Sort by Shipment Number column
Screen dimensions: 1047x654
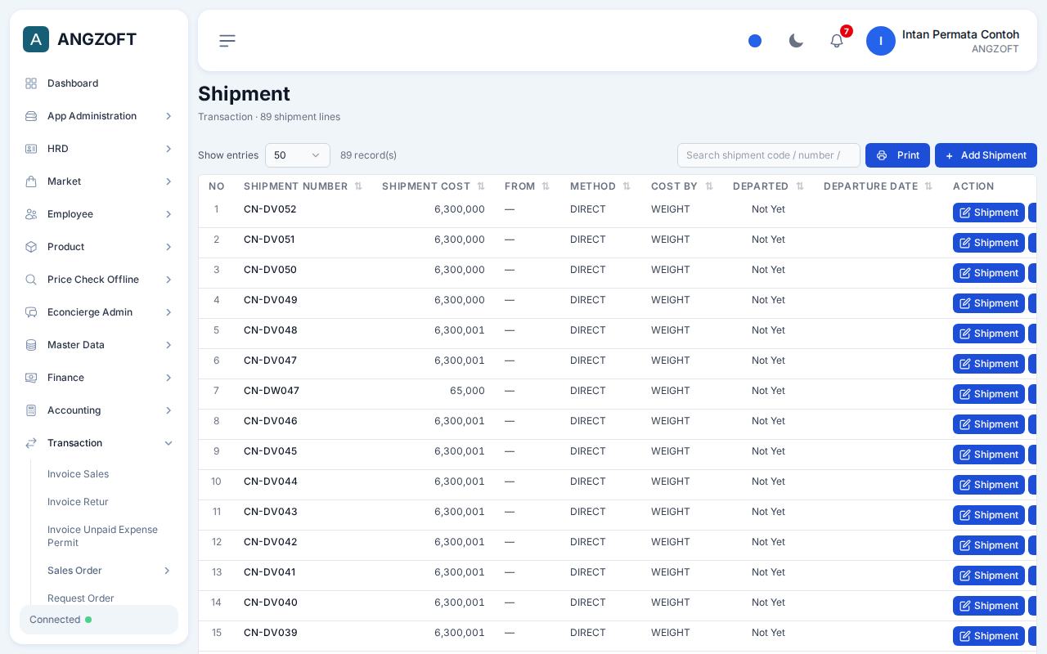pos(303,186)
